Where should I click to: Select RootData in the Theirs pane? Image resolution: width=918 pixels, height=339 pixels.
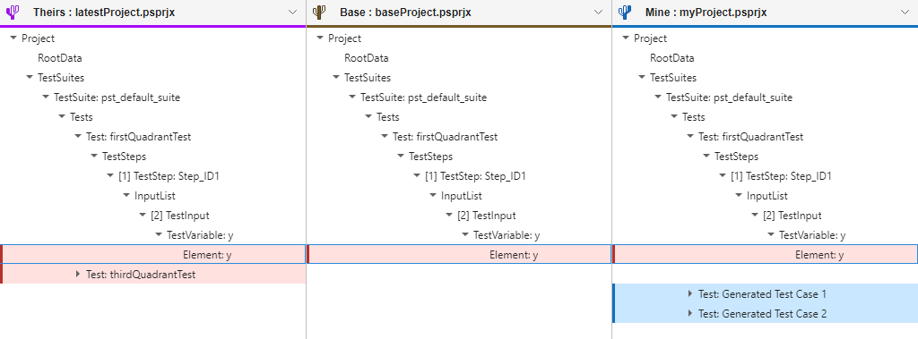click(x=60, y=58)
